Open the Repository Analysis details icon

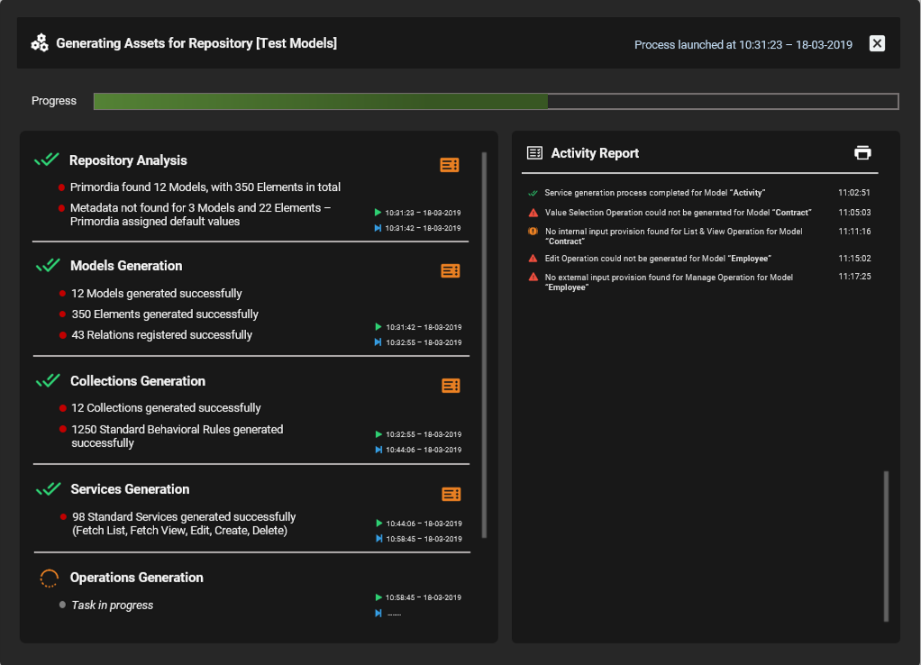click(x=450, y=165)
